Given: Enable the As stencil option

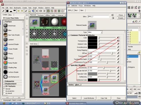Looking at the screenshot, I should tap(4, 93).
